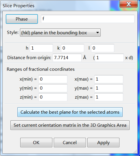
Task: Click the x(min) input field
Action: [53, 79]
